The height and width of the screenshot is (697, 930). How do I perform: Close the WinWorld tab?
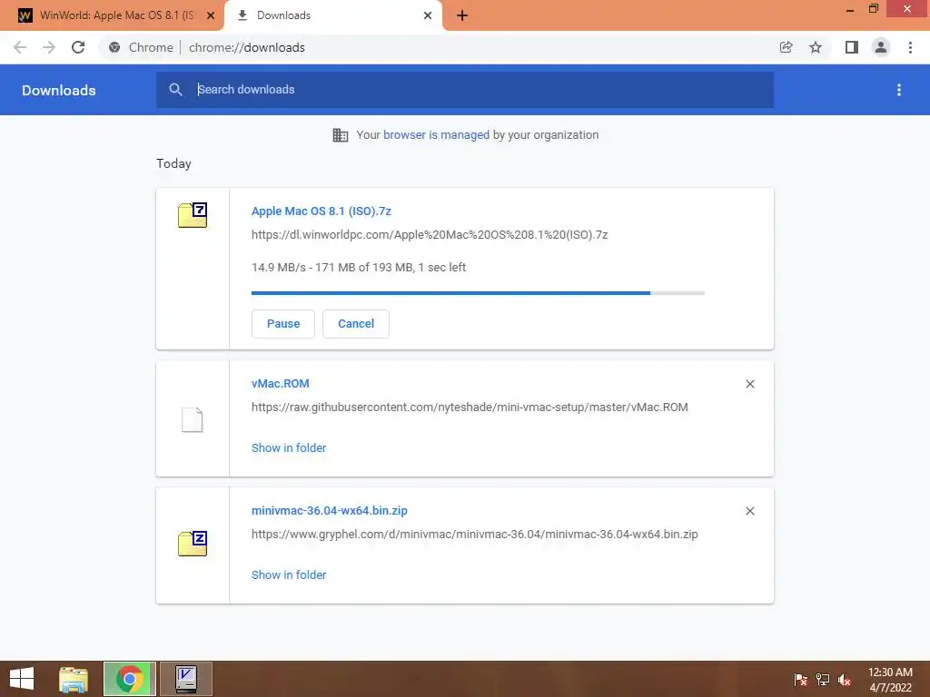click(211, 15)
